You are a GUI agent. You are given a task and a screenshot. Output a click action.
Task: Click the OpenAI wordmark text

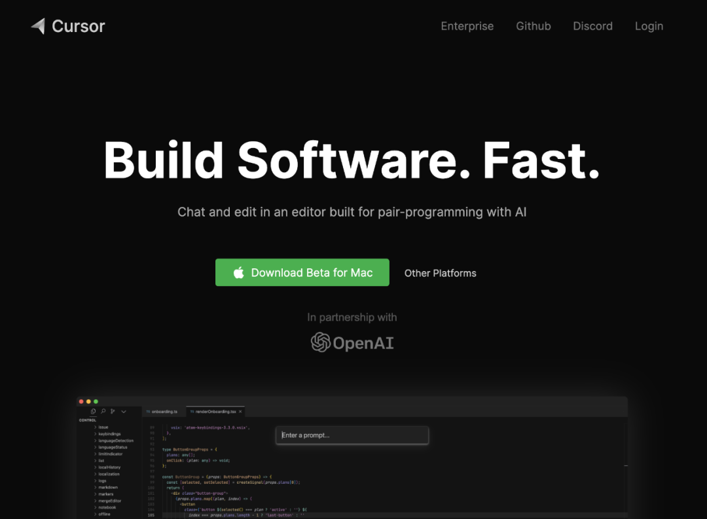pos(363,343)
